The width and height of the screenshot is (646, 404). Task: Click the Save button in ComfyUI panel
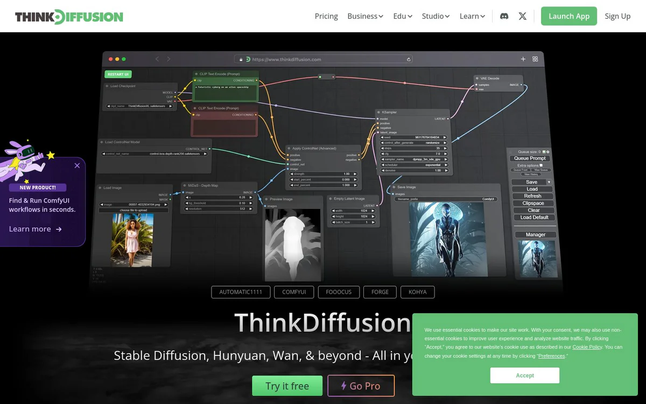[x=529, y=182]
